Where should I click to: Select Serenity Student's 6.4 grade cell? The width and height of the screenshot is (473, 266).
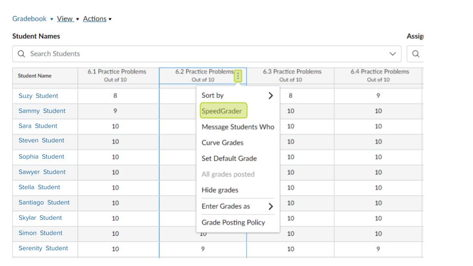click(378, 249)
